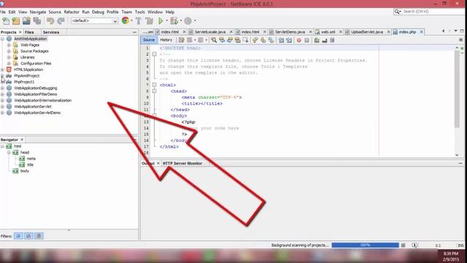Screen dimensions: 467x263
Task: Cancel background scanning via progress bar button
Action: click(403, 245)
